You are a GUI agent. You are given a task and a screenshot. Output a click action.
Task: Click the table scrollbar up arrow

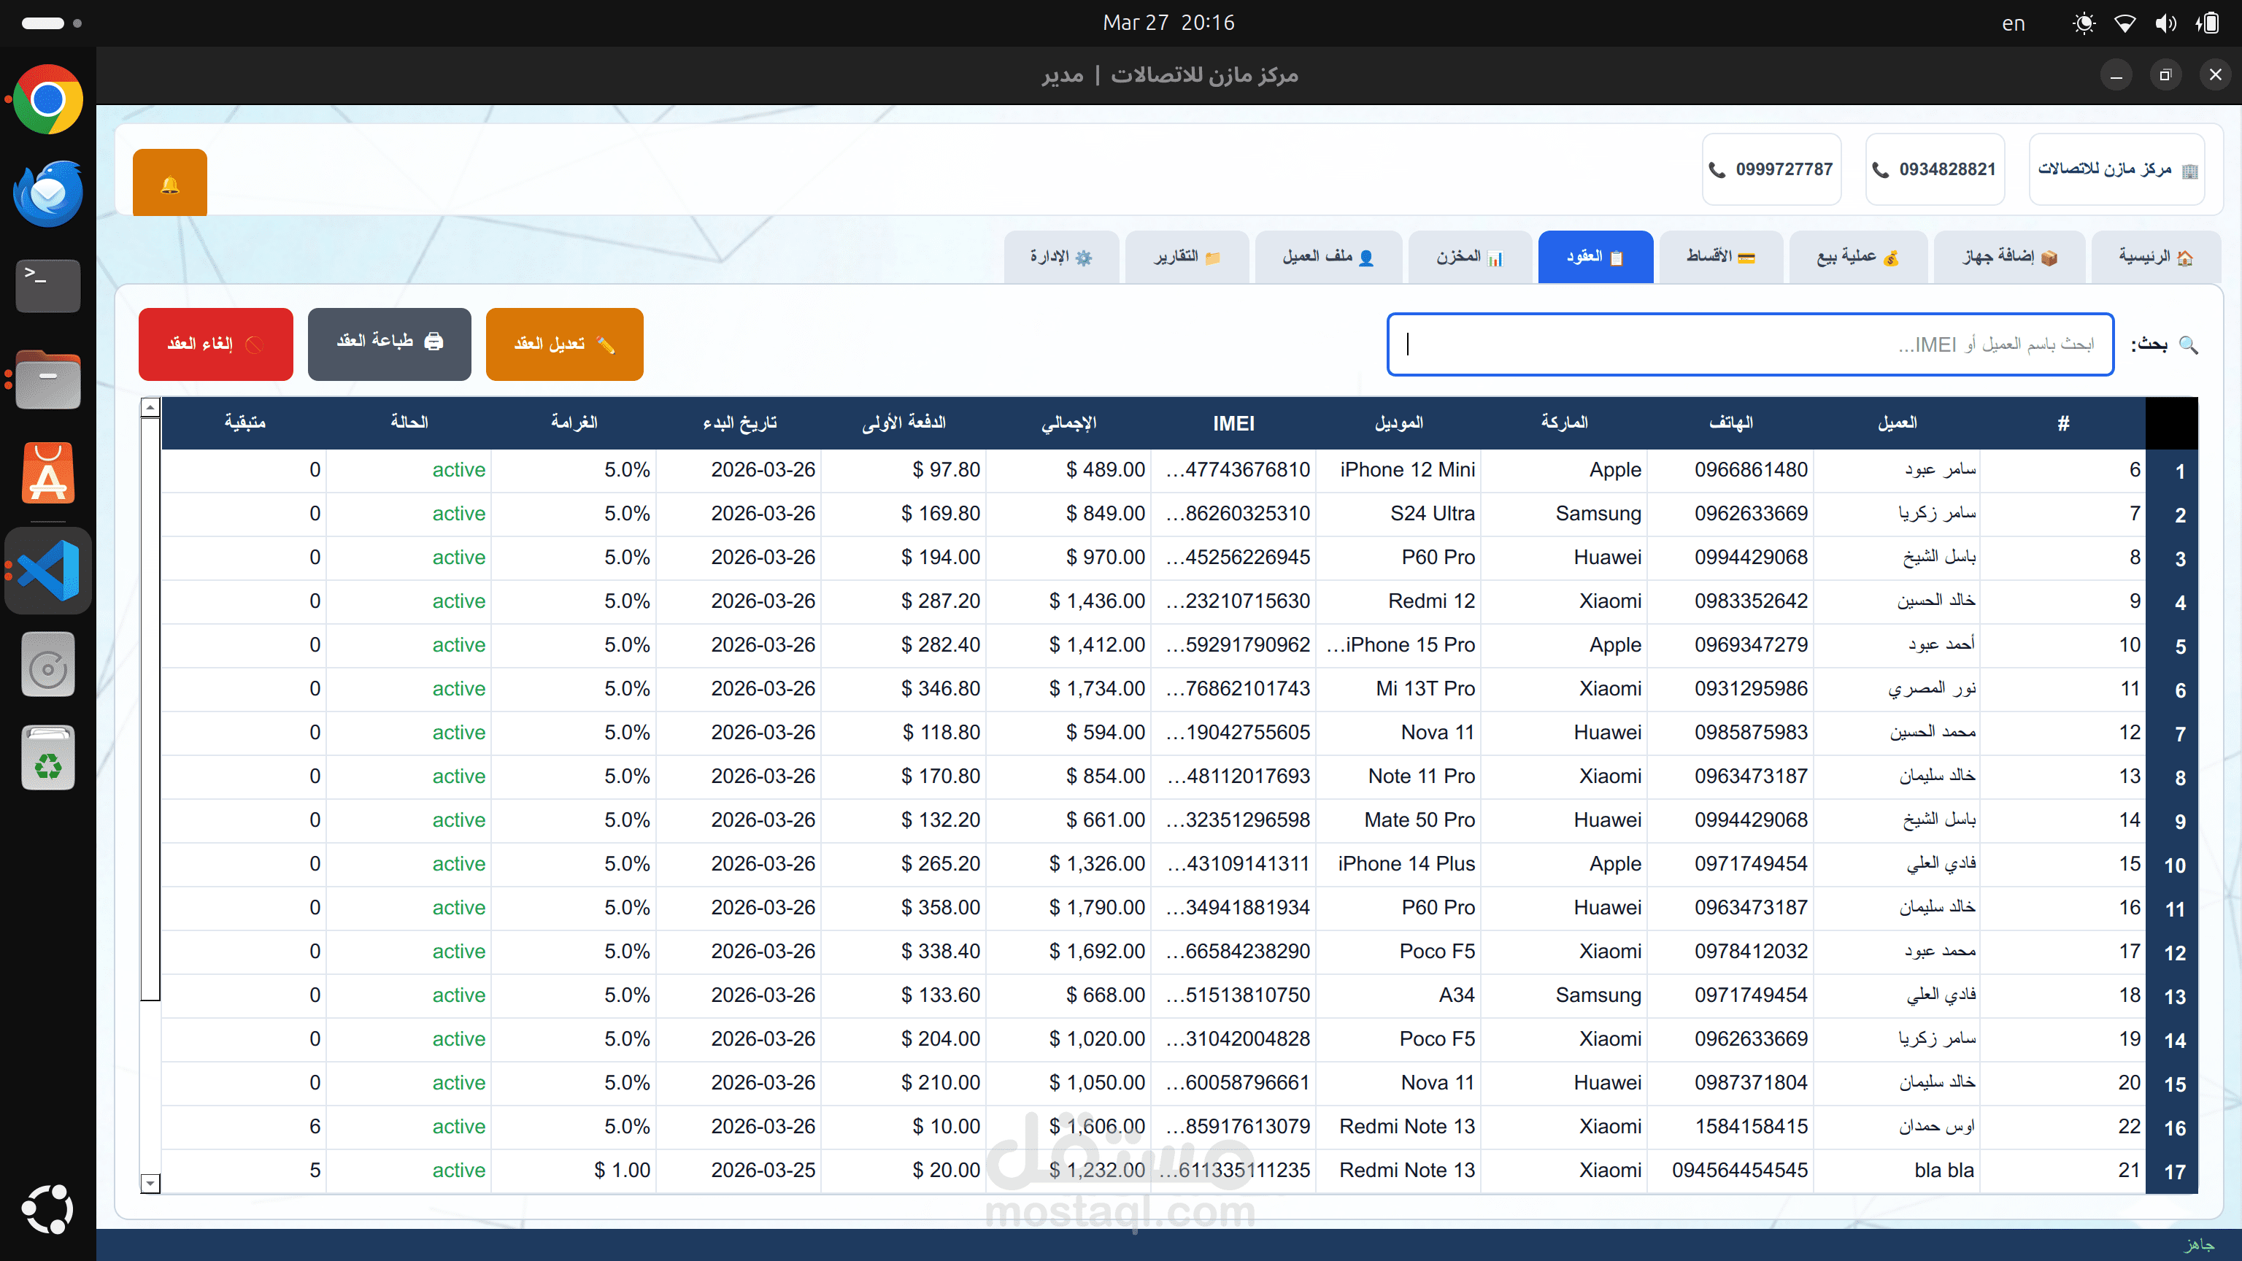point(150,407)
